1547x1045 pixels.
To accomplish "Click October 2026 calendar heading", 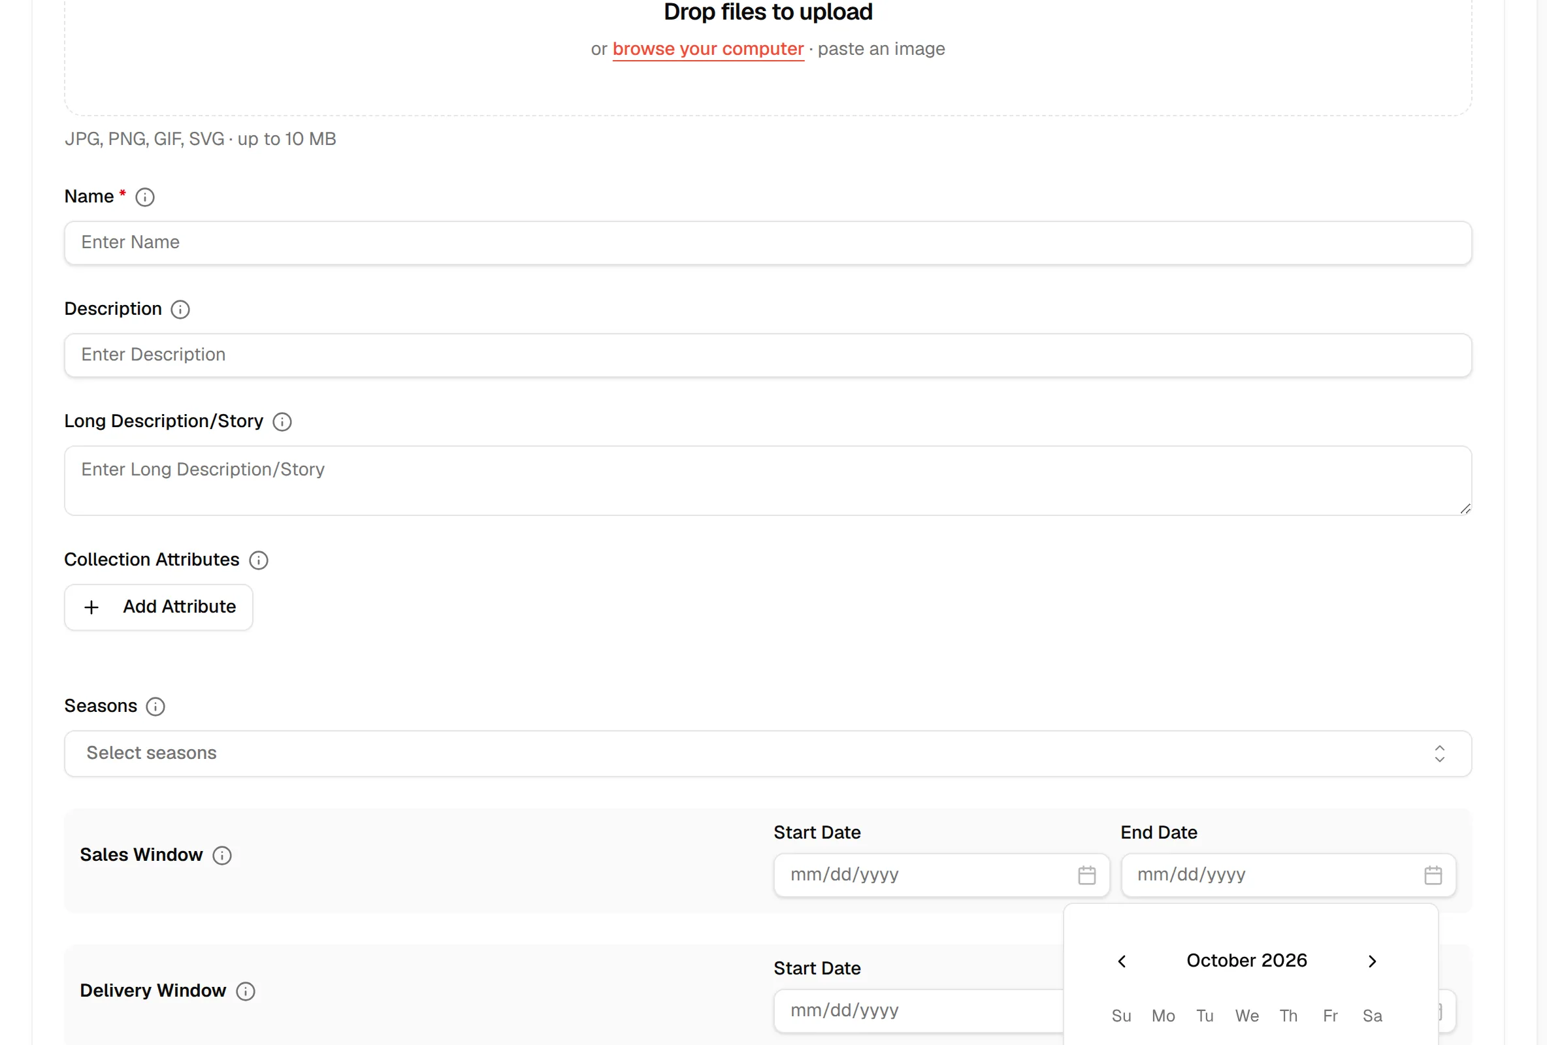I will (1246, 961).
